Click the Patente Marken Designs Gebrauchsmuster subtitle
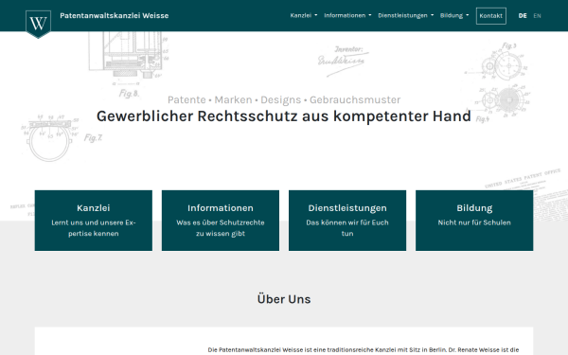The height and width of the screenshot is (355, 568). tap(284, 99)
